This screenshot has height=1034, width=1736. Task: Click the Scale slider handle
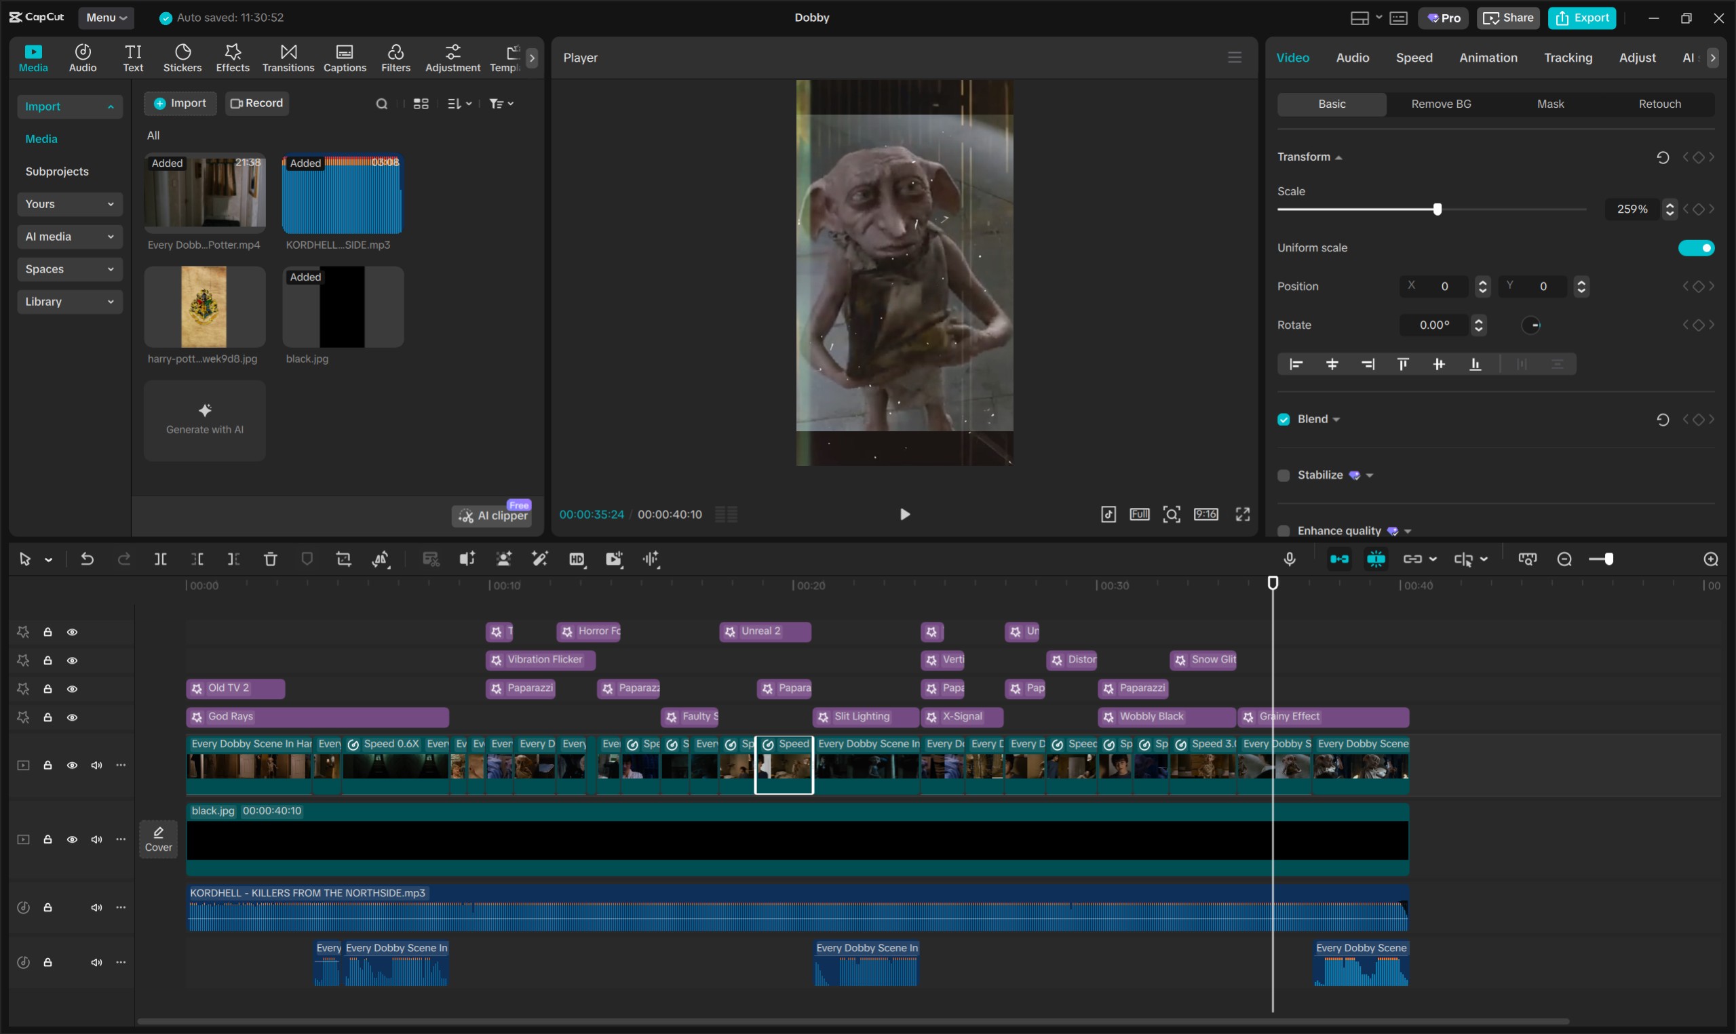pyautogui.click(x=1437, y=209)
